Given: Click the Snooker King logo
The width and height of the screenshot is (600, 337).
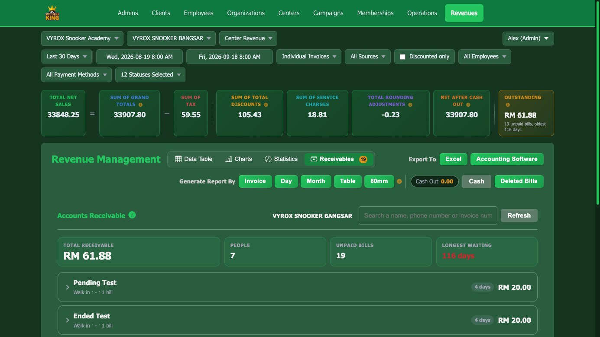Looking at the screenshot, I should coord(52,13).
